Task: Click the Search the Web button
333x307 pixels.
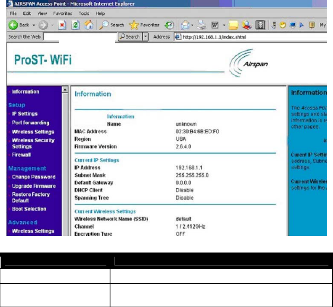Action: click(130, 37)
